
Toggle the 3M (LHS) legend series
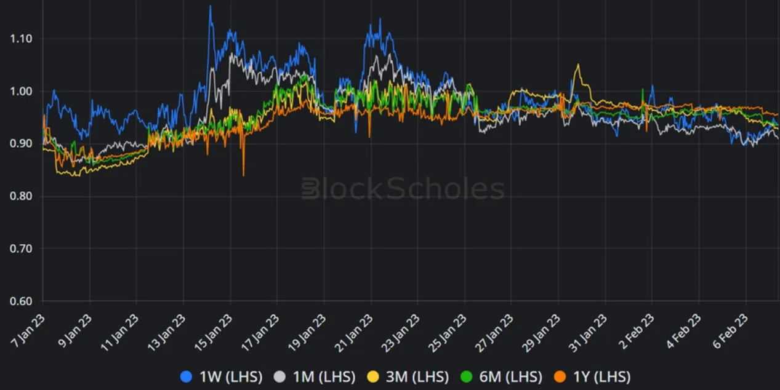409,376
